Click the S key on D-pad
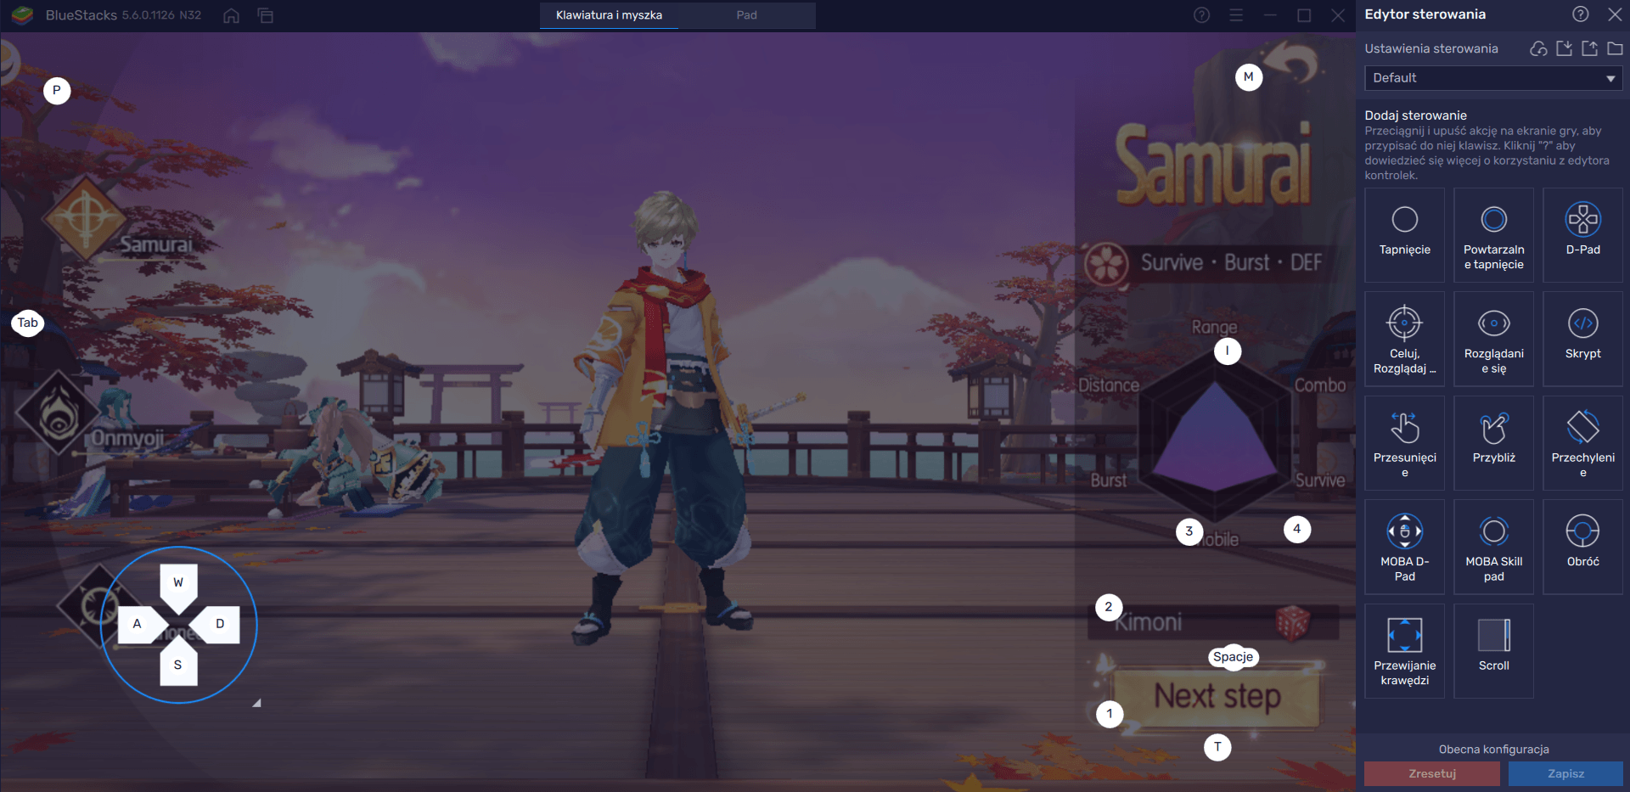 point(178,662)
